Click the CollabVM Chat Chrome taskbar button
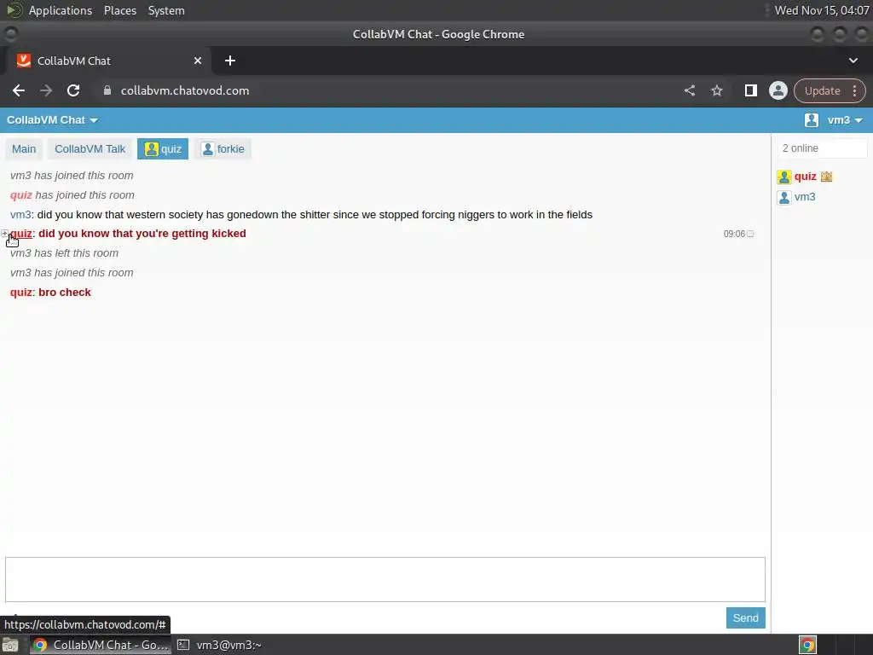This screenshot has height=655, width=873. [x=101, y=645]
